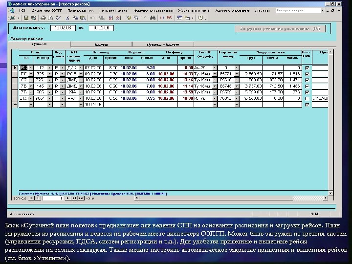Click the end date field after 'по:'
Image resolution: width=352 pixels, height=264 pixels.
tap(101, 27)
